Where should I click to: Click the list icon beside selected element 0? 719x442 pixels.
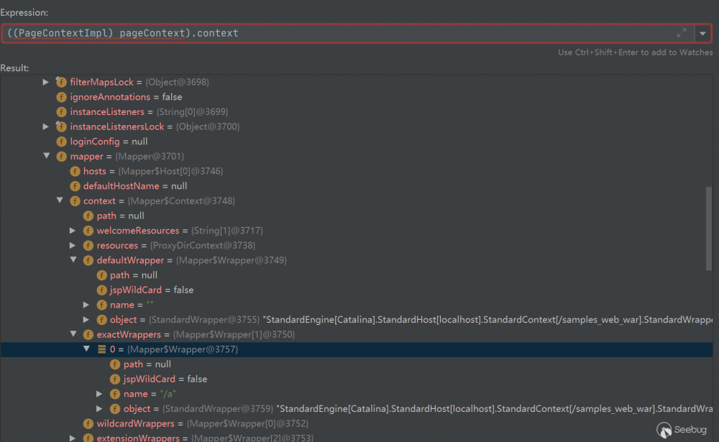click(x=101, y=349)
